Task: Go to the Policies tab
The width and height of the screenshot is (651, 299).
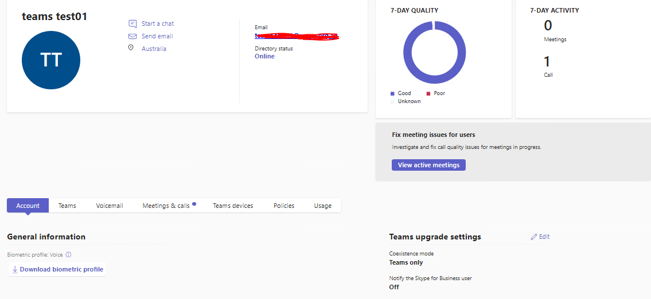Action: (x=284, y=206)
